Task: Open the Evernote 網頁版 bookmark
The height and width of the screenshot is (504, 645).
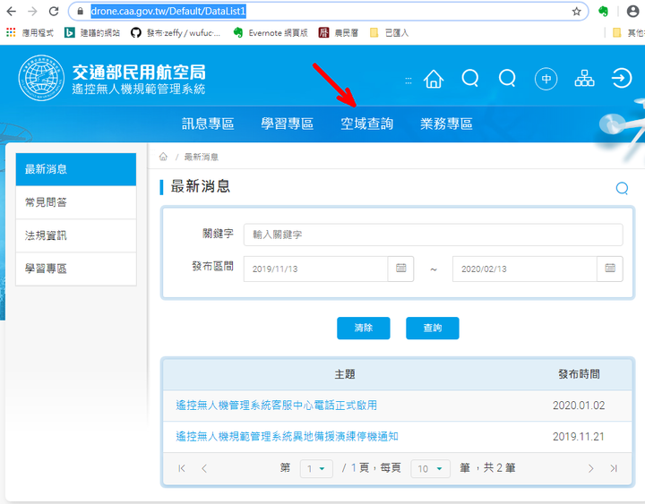Action: pyautogui.click(x=271, y=32)
